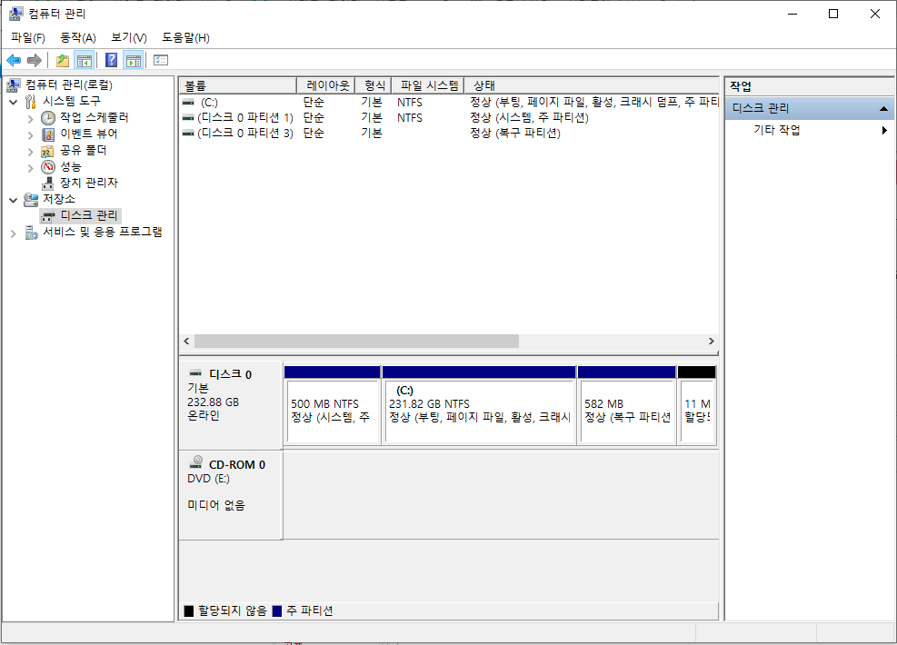The height and width of the screenshot is (645, 897).
Task: Click the 작업 pane header
Action: point(810,87)
